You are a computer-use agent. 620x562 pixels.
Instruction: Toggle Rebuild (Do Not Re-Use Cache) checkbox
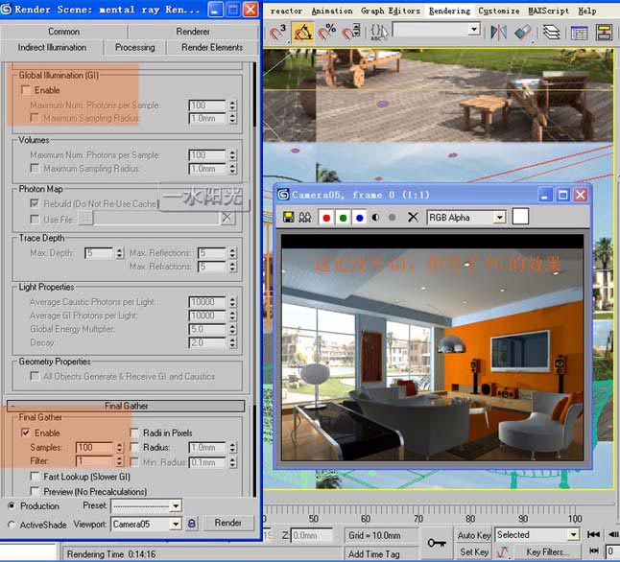(x=35, y=203)
